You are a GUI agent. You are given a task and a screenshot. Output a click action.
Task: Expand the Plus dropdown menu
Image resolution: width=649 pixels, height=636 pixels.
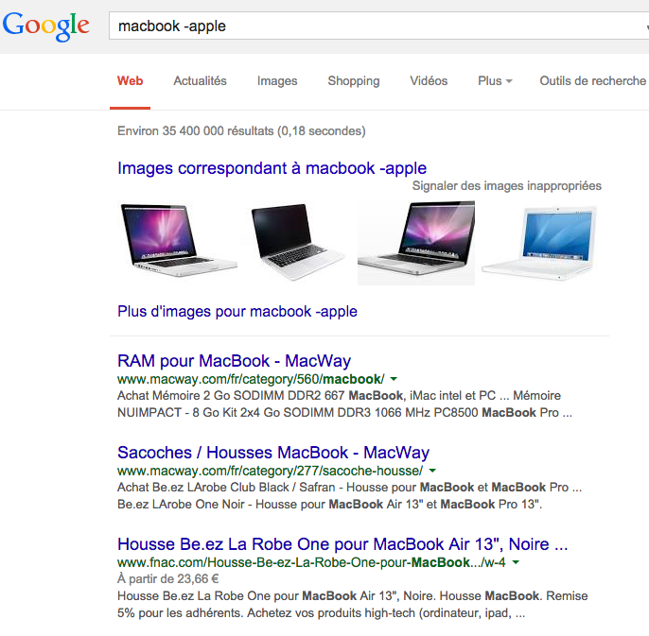click(x=495, y=80)
